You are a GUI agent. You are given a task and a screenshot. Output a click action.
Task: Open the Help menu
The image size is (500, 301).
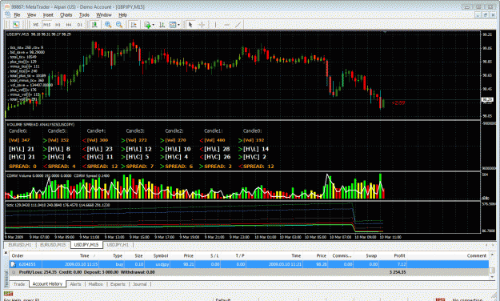(x=122, y=15)
